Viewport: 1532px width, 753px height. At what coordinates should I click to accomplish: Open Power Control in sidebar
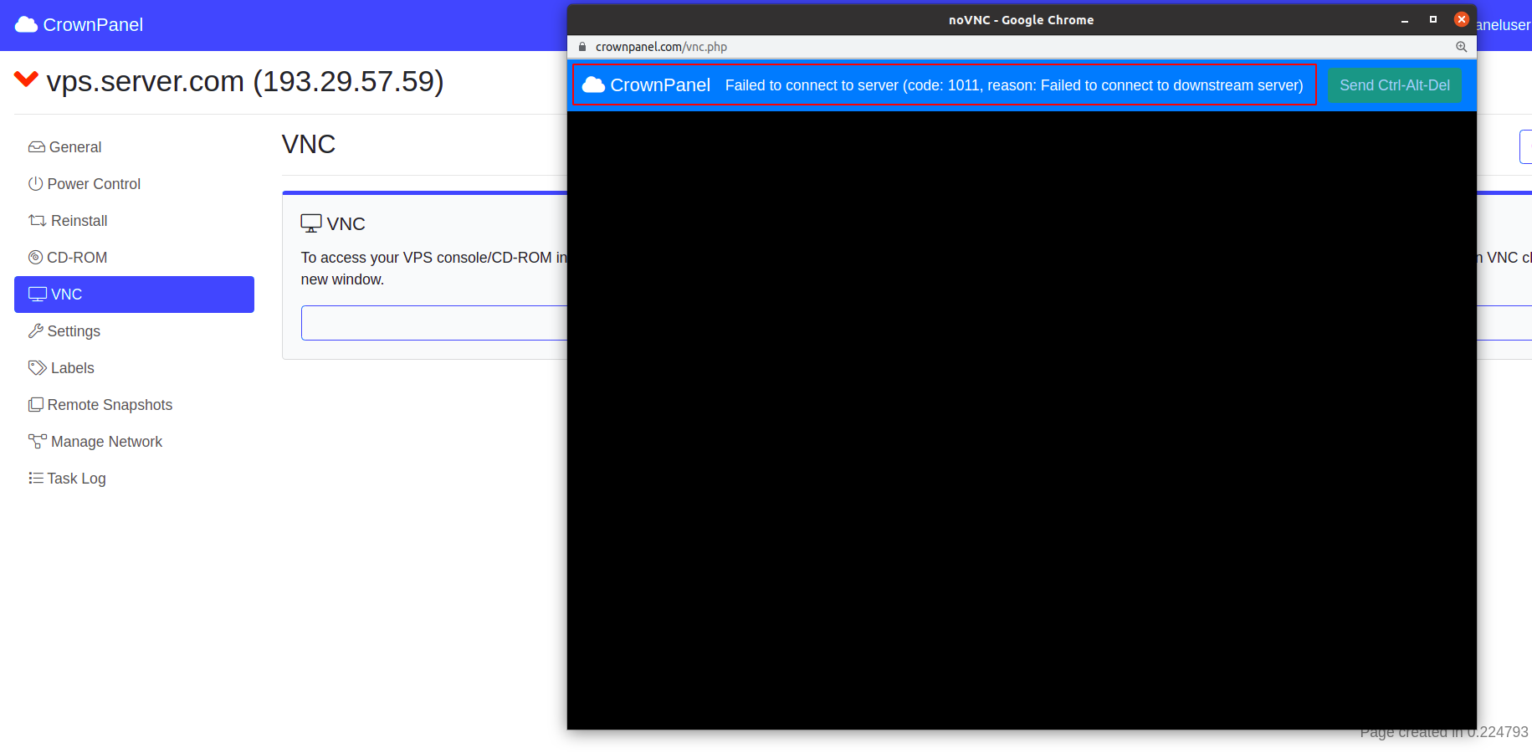point(134,184)
